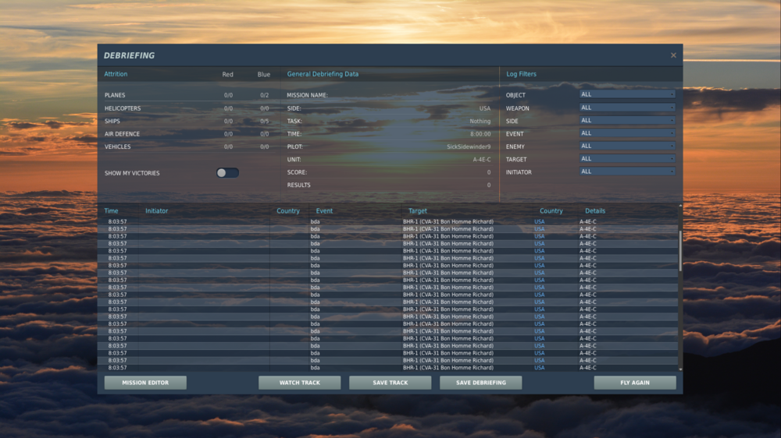Click the Country header beside Initiator
The width and height of the screenshot is (781, 438).
click(x=288, y=210)
